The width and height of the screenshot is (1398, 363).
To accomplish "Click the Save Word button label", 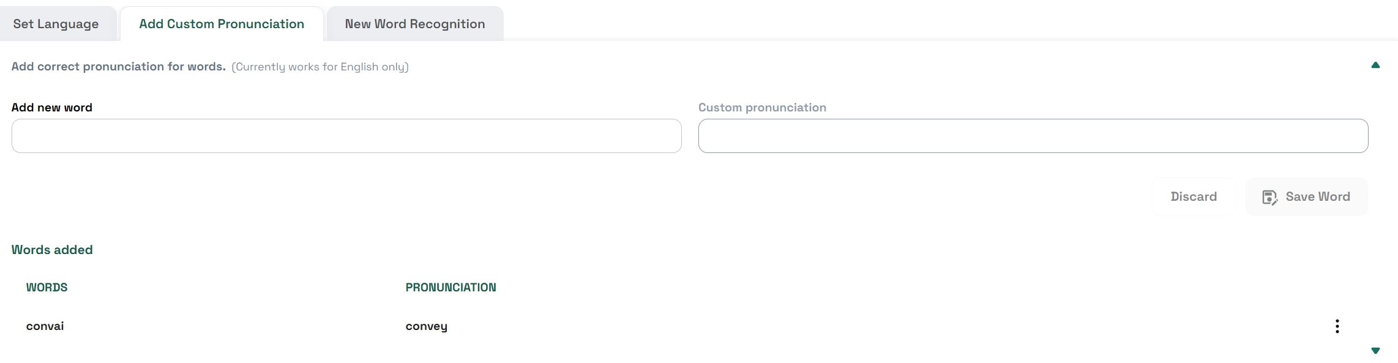I will pos(1317,196).
